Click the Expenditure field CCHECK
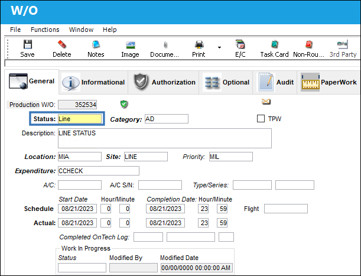This screenshot has width=361, height=276. click(x=99, y=171)
